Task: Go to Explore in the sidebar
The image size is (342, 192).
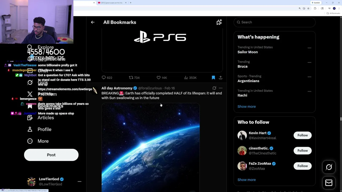Action: point(41,47)
